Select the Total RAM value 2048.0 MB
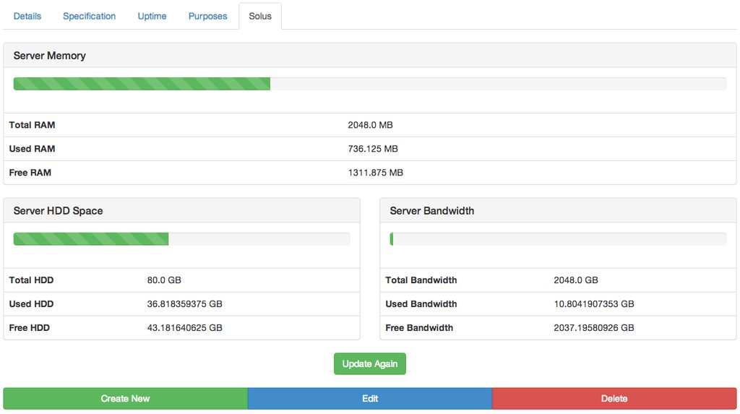 370,125
